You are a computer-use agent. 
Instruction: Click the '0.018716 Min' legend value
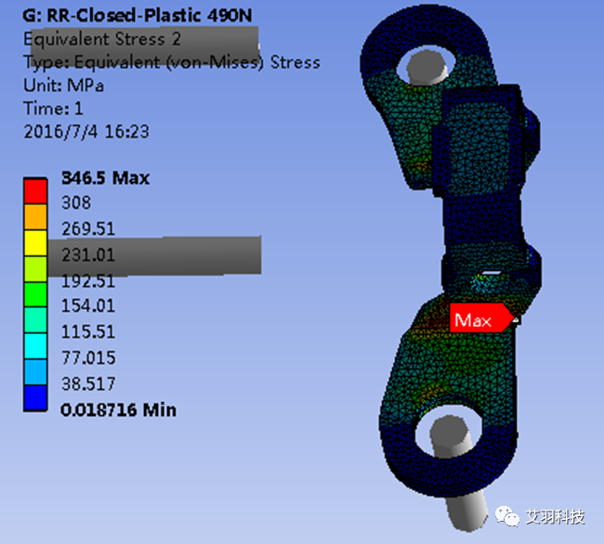118,409
